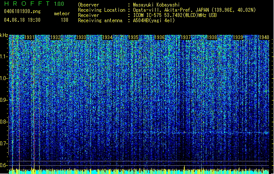Click the HROFFT 1.0.0 title text
Screen dimensions: 274x174
pyautogui.click(x=34, y=3)
